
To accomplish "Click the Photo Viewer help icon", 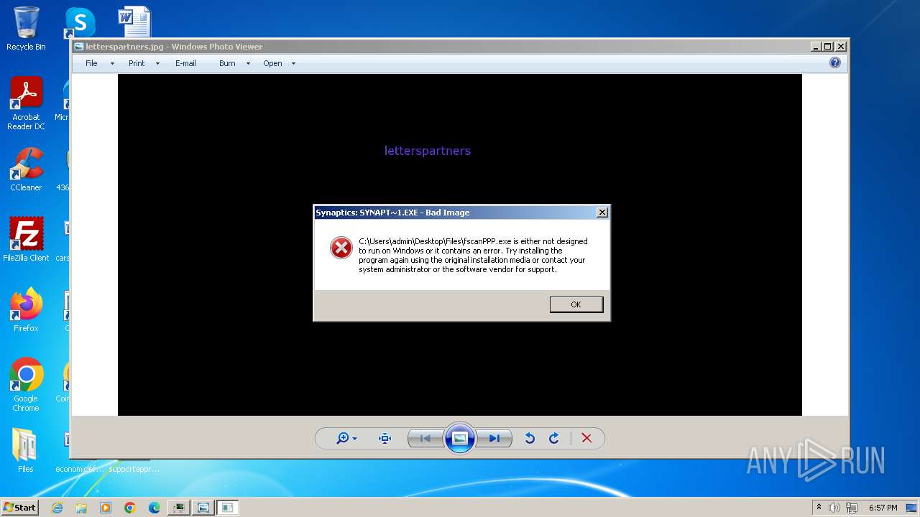I will (x=835, y=63).
